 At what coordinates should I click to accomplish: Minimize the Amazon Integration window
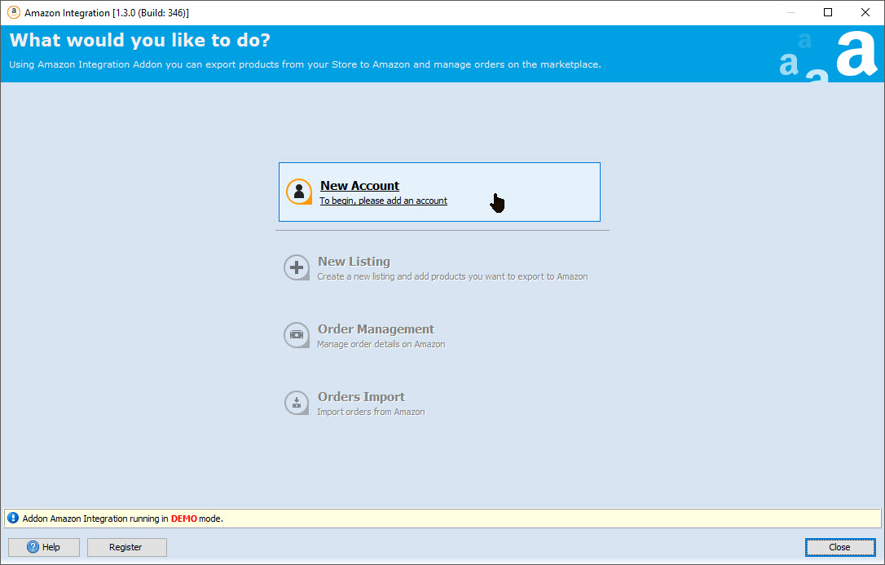791,12
